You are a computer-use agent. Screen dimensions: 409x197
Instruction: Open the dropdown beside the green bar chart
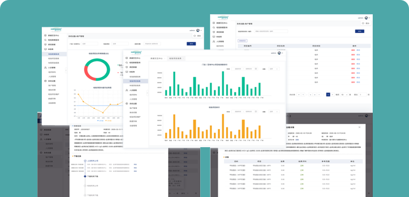pos(274,69)
